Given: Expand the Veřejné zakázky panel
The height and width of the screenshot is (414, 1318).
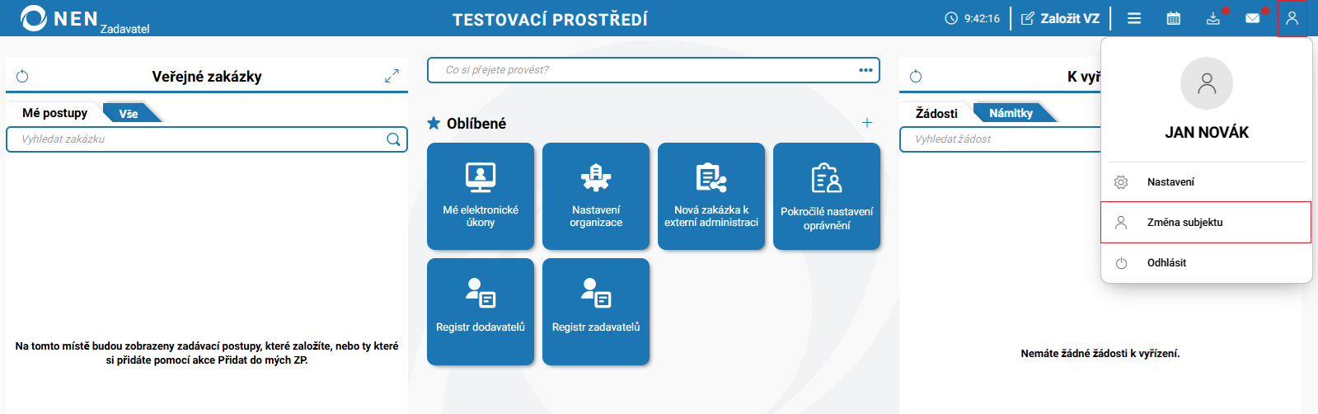Looking at the screenshot, I should (x=392, y=76).
